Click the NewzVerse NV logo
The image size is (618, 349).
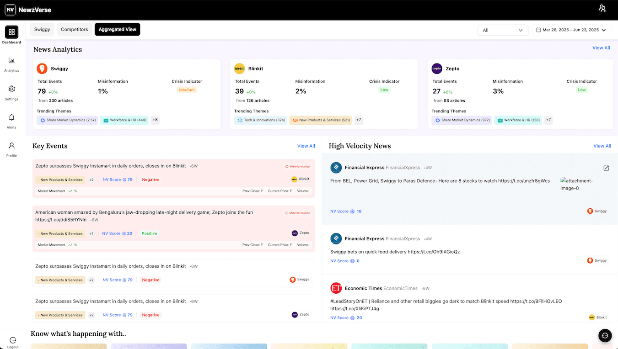point(28,10)
